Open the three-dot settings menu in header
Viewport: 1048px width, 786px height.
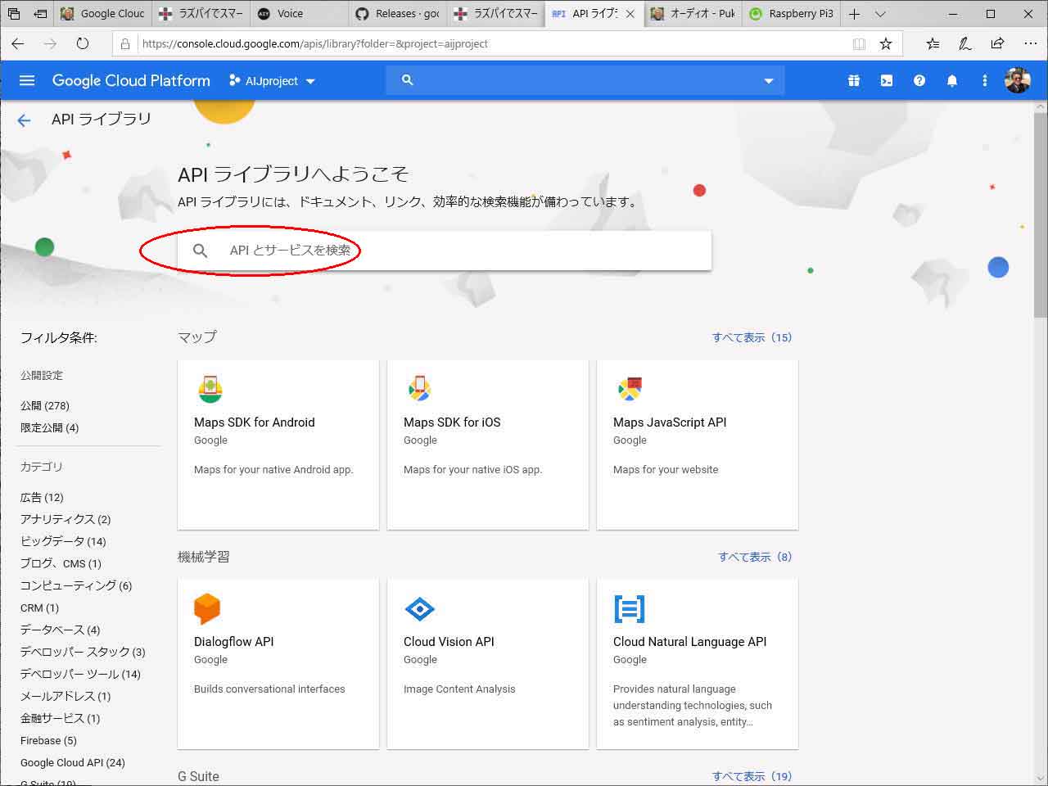[x=985, y=80]
